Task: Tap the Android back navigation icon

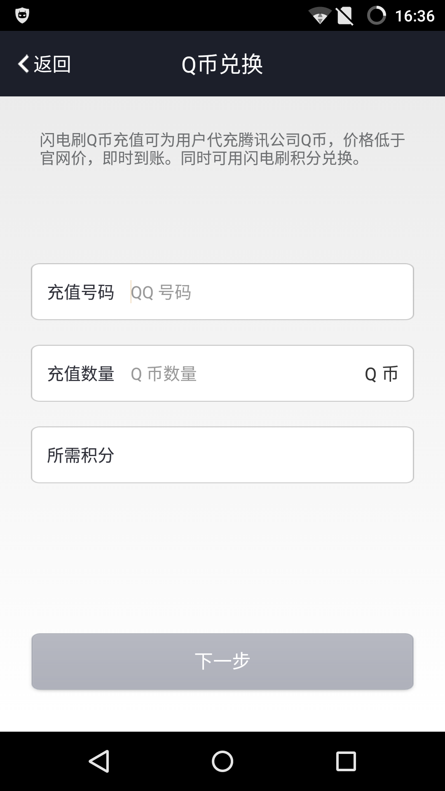Action: (99, 761)
